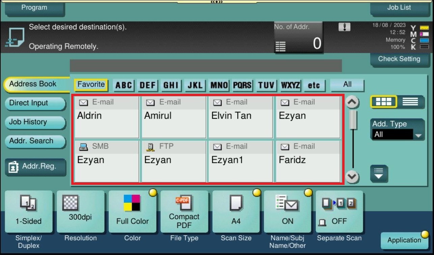Screen dimensions: 434x255
Task: Expand the options menu below Add. Type
Action: (379, 174)
